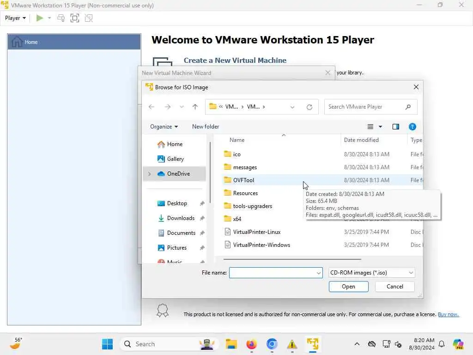Click the horizontal scrollbar in file list
Image resolution: width=473 pixels, height=355 pixels.
[292, 259]
